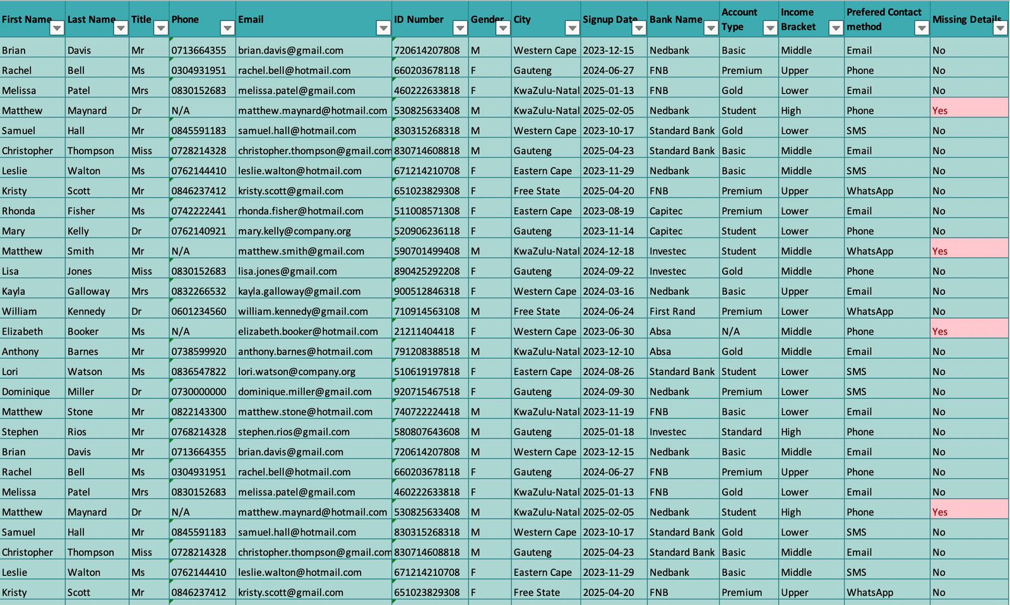Open the Bank Name filter dropdown

711,28
